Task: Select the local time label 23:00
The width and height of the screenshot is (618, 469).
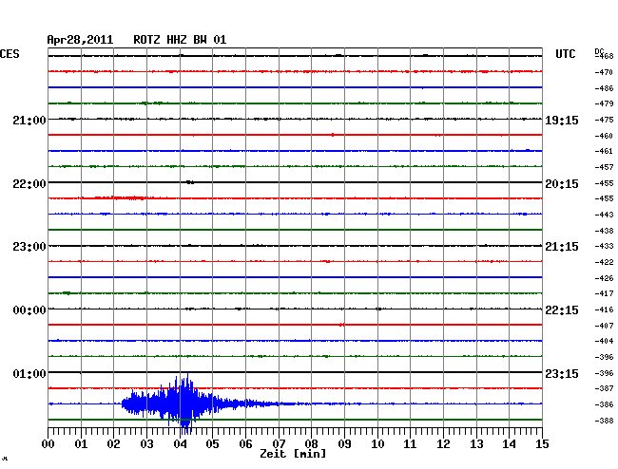Action: 29,247
